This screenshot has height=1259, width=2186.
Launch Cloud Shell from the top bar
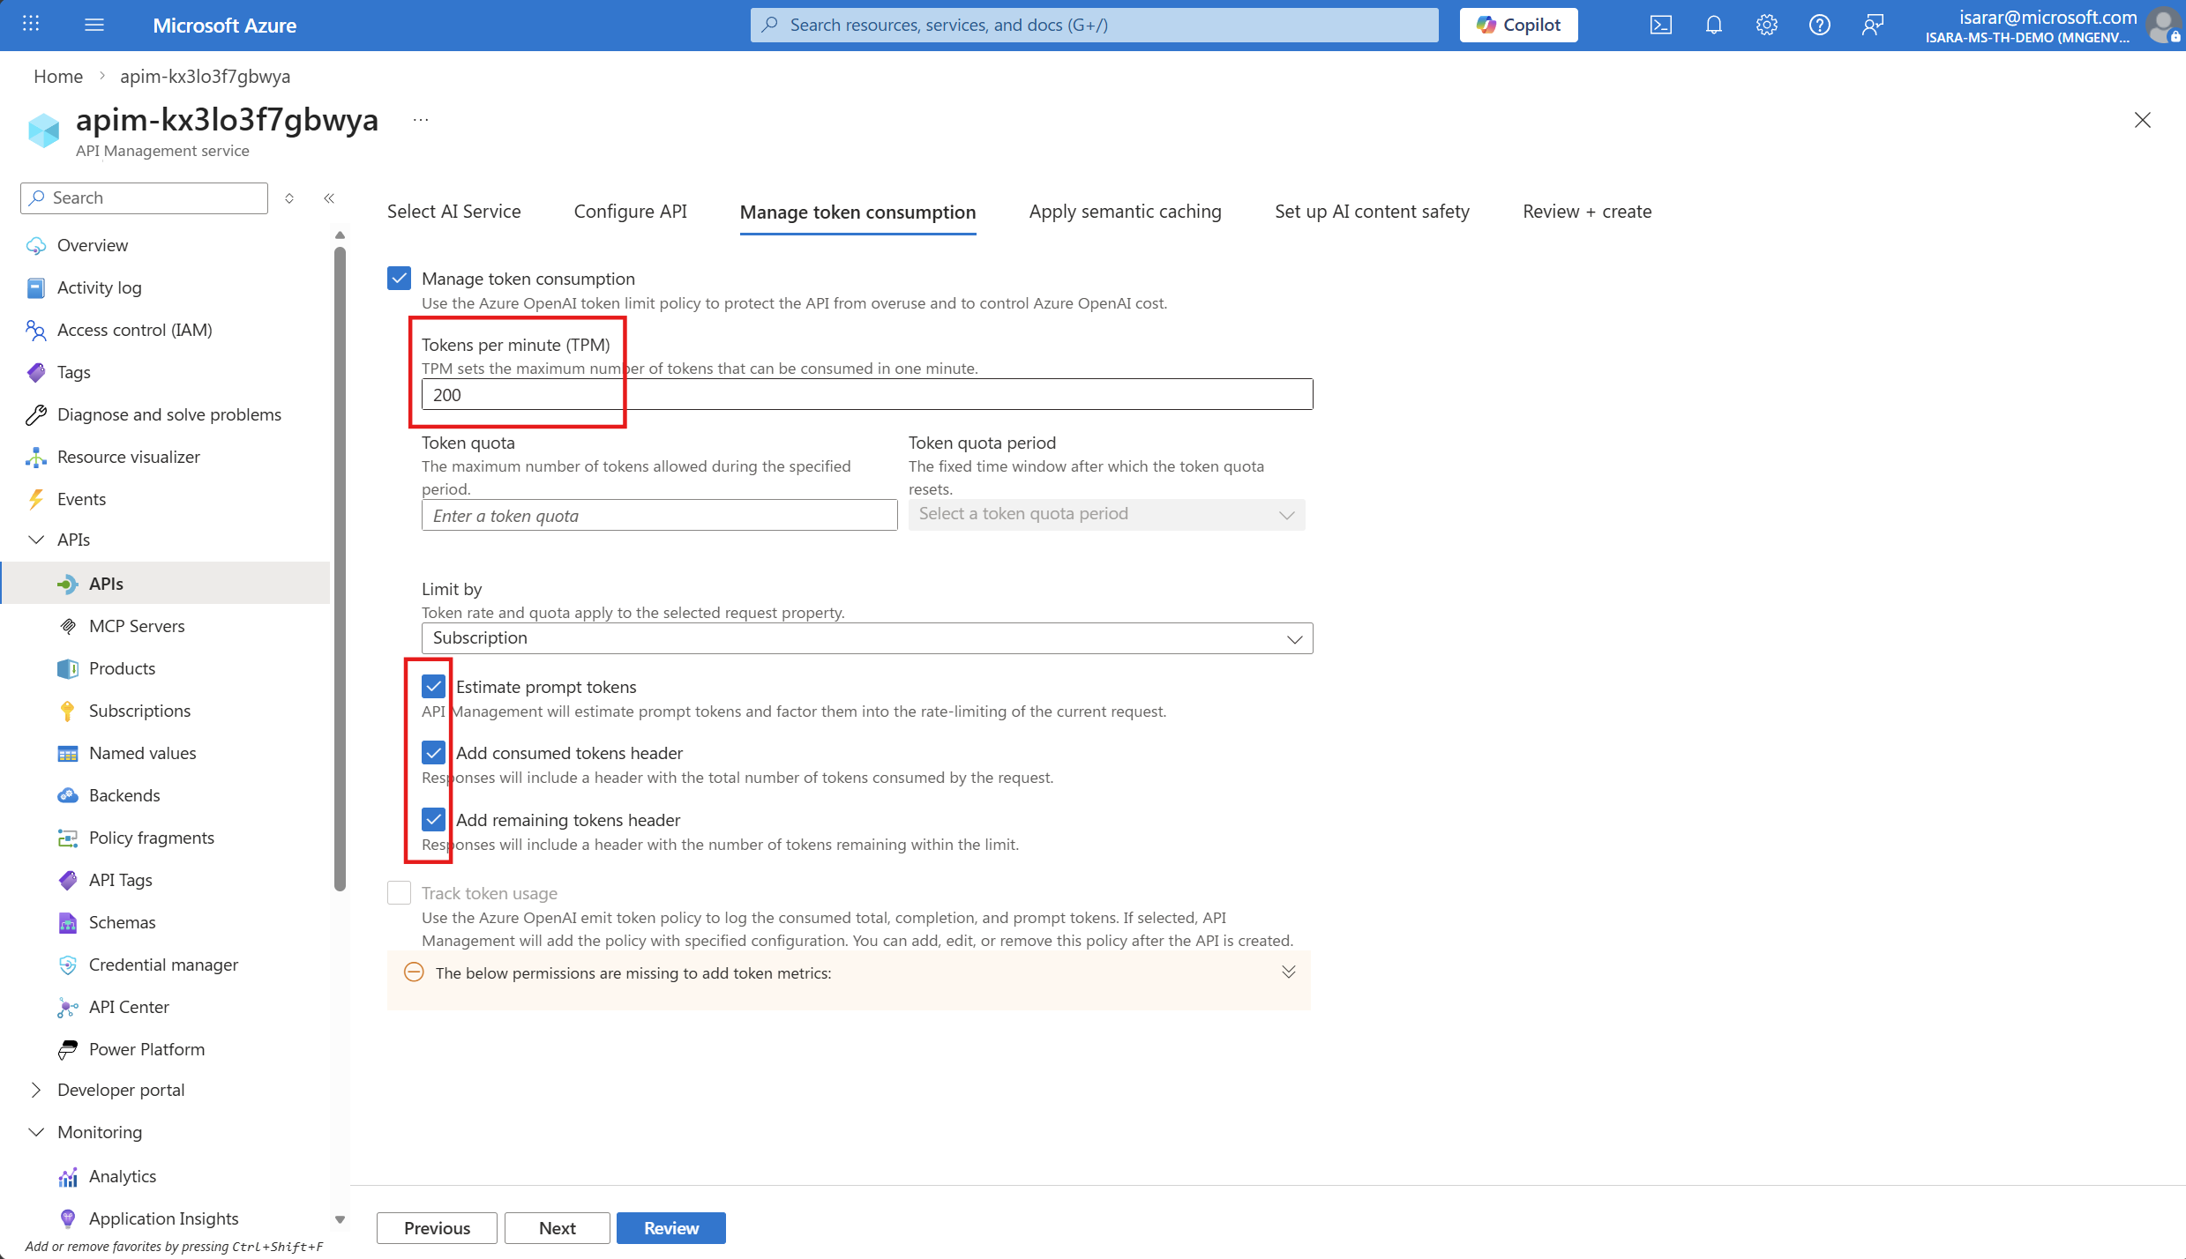click(x=1661, y=25)
